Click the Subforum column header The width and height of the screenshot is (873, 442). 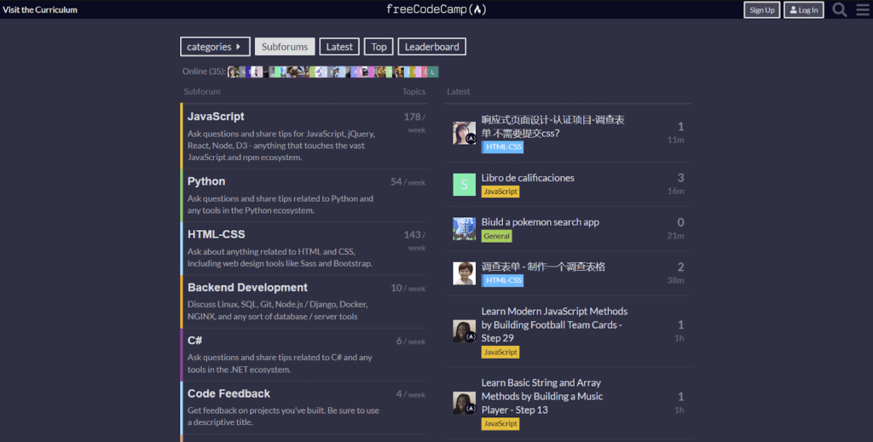tap(201, 91)
